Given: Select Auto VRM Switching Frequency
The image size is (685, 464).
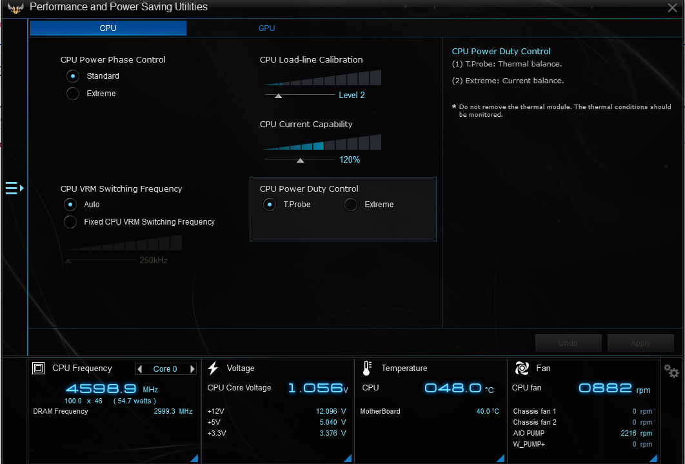Looking at the screenshot, I should (70, 205).
